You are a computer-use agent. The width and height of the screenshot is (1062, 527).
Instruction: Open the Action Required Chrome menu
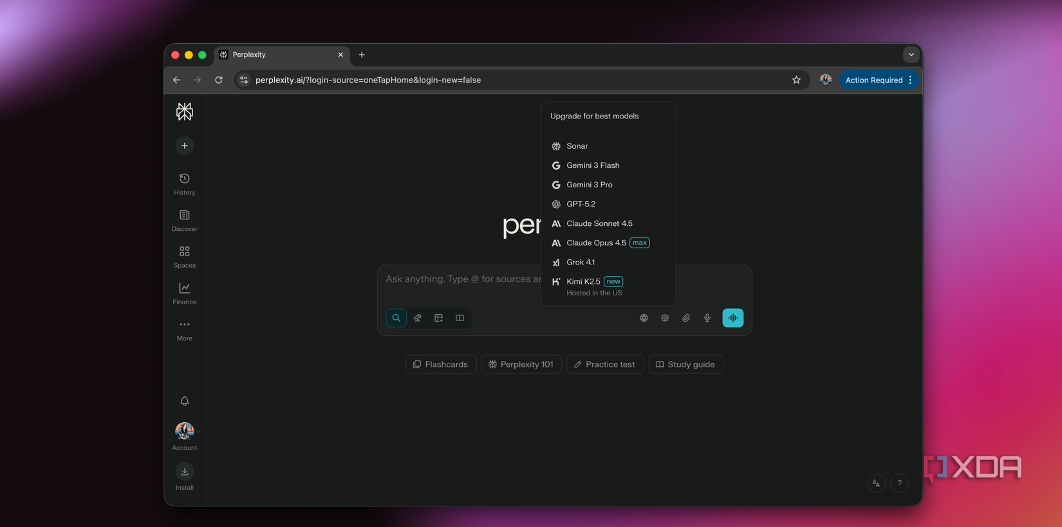(x=879, y=80)
